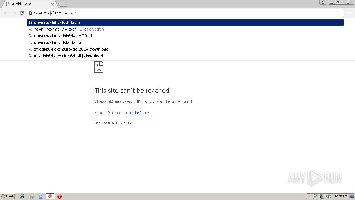Open the red Opera-style taskbar icon
This screenshot has width=355, height=200.
[59, 196]
